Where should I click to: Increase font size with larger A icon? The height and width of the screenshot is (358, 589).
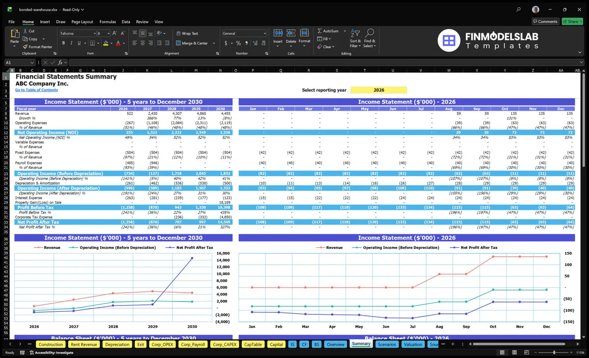[115, 33]
